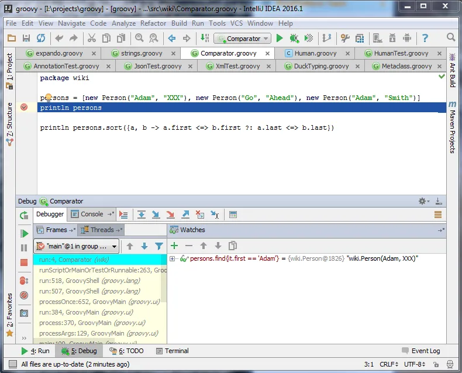
Task: Stop the debug session red square
Action: point(24,263)
